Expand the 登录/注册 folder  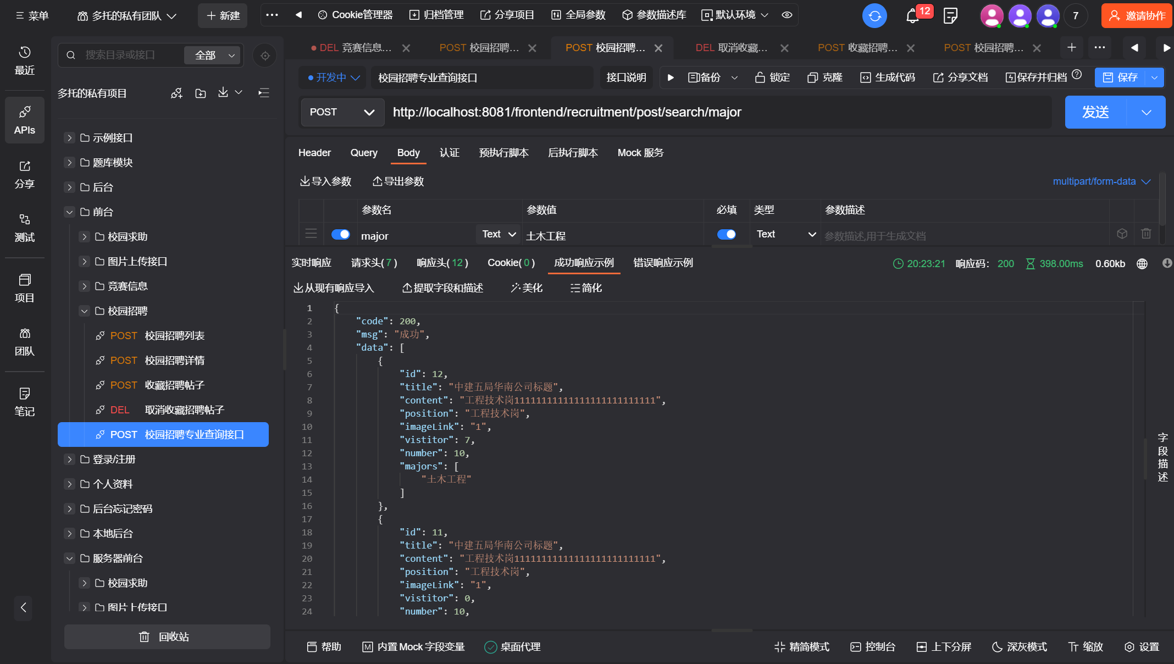69,460
